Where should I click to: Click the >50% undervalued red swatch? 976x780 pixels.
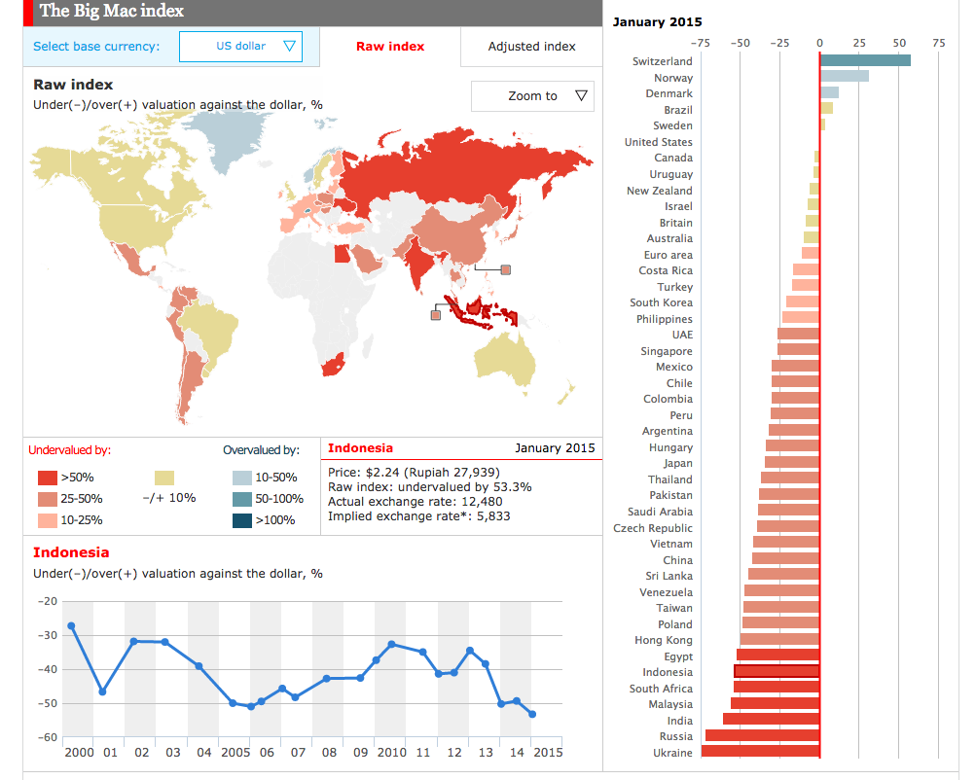point(48,478)
